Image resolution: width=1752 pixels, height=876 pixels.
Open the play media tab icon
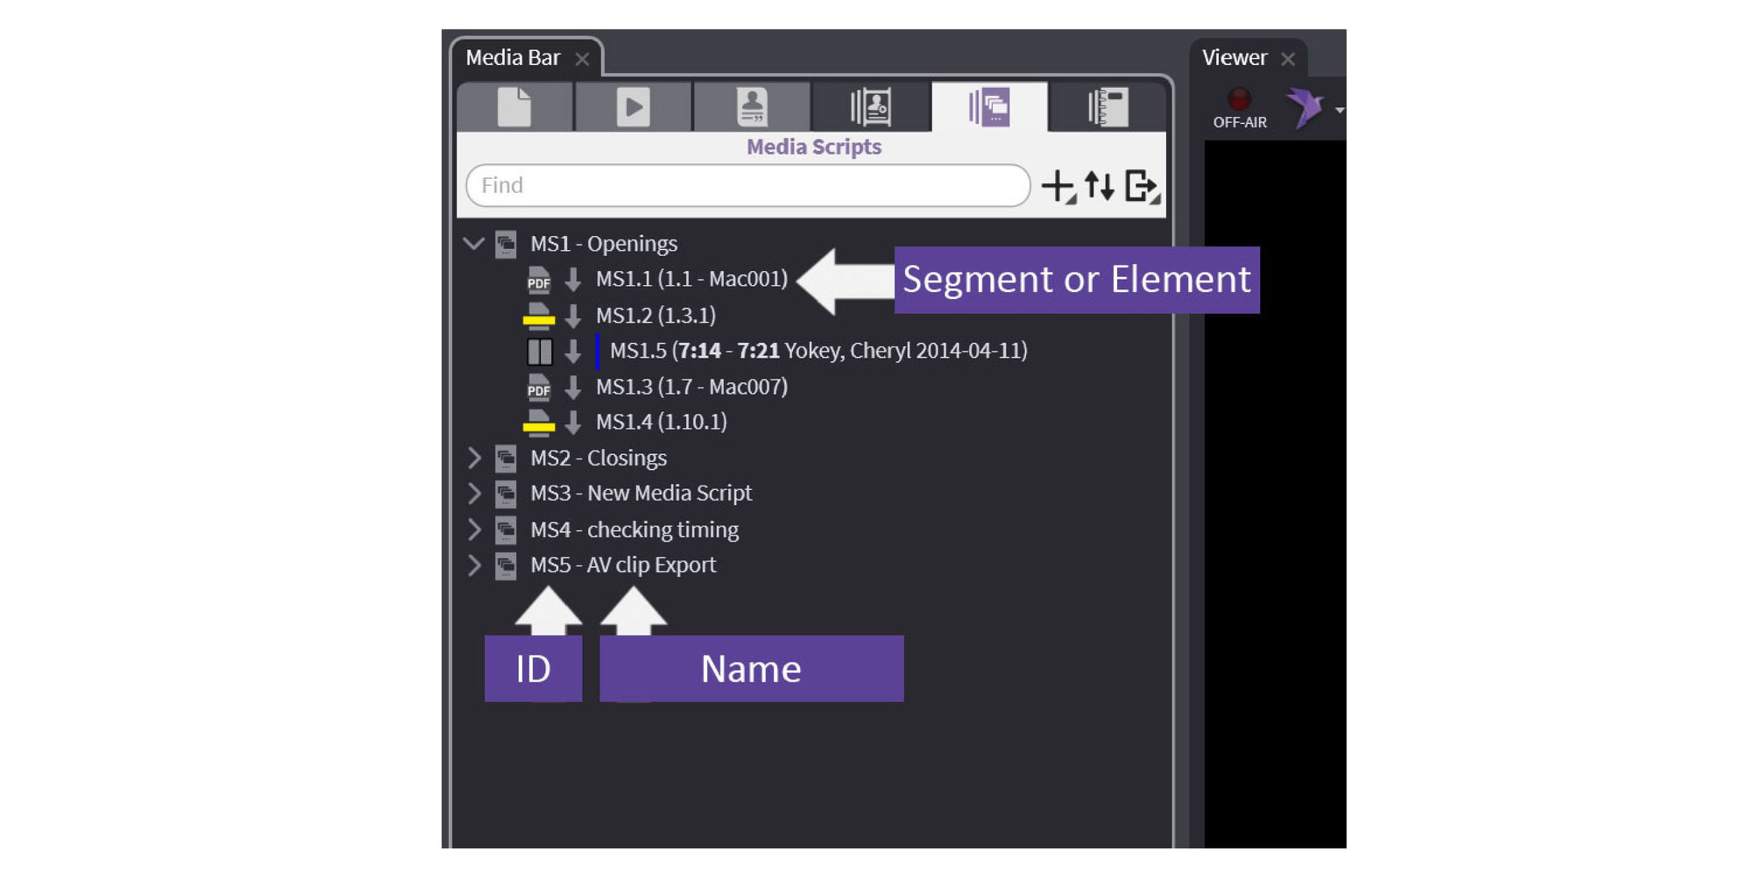point(632,107)
